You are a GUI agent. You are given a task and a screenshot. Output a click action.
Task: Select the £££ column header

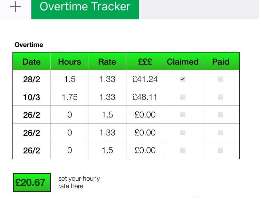tap(145, 61)
